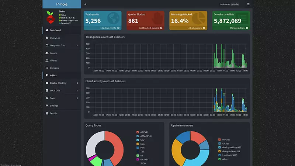Toggle the localhost#5335 upstream checkbox
Image resolution: width=295 pixels, height=166 pixels.
click(219, 155)
